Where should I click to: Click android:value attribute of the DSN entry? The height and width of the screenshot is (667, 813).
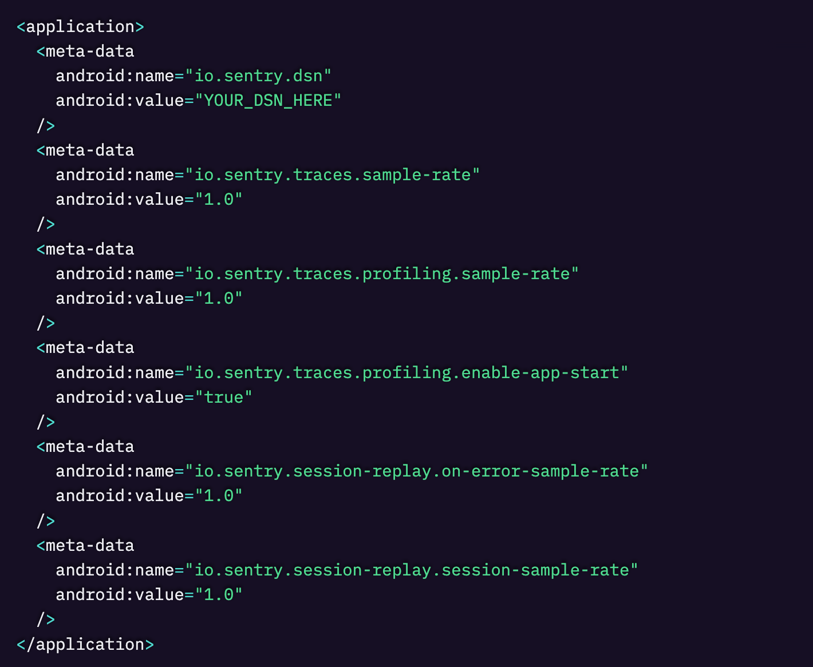pos(120,101)
